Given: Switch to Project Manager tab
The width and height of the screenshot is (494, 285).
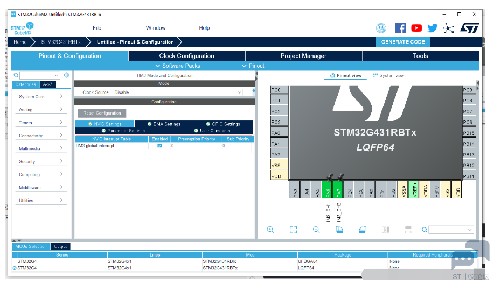Looking at the screenshot, I should click(303, 56).
